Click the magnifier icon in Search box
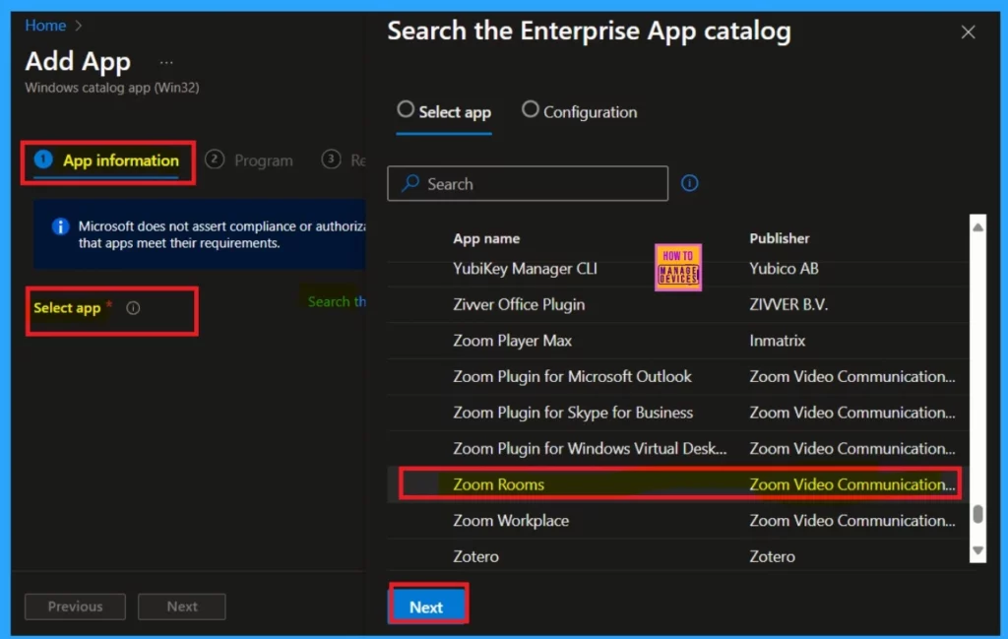Screen dimensions: 1008x639 410,184
